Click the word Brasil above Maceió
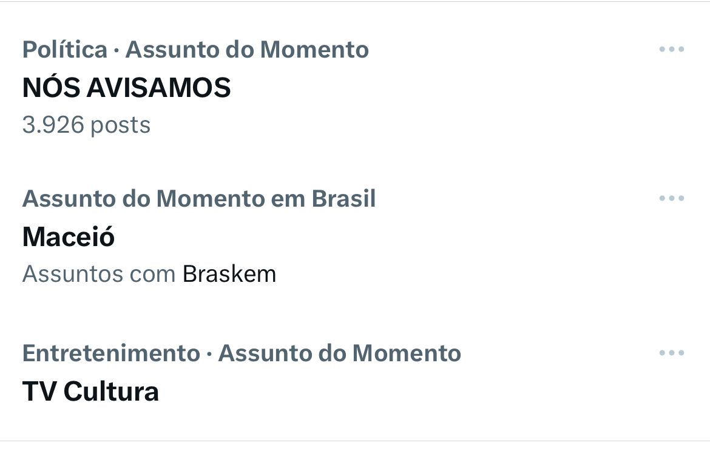This screenshot has height=457, width=710. 344,199
